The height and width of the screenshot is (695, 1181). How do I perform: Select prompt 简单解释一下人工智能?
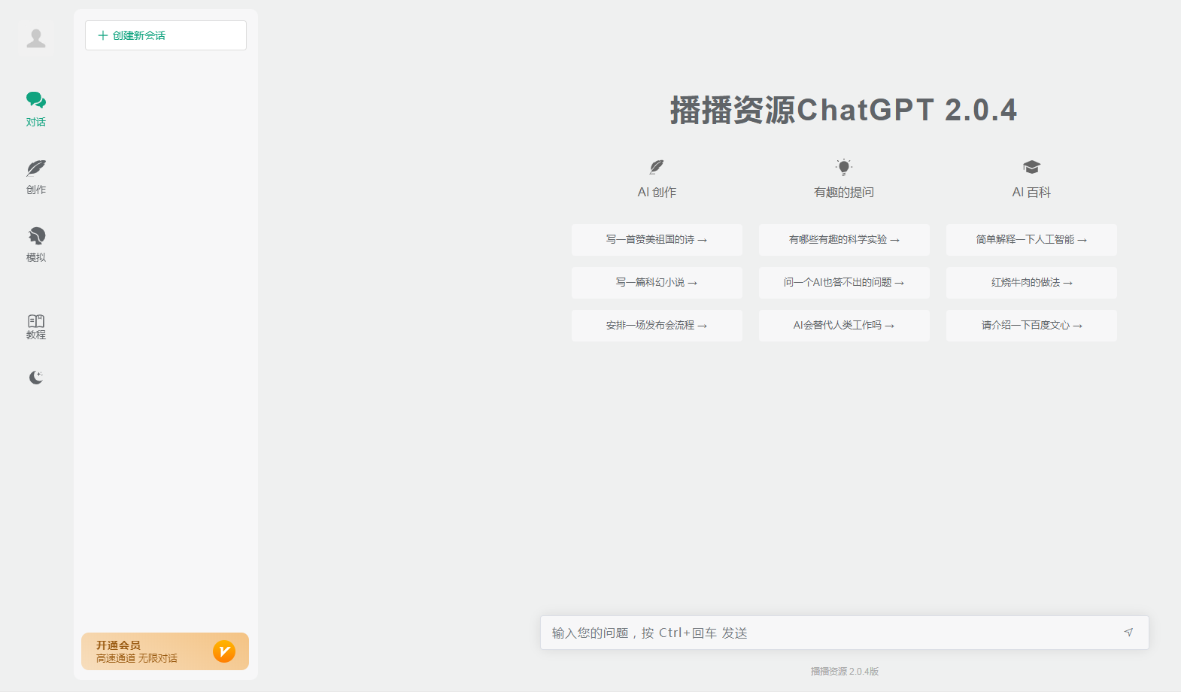click(1031, 240)
